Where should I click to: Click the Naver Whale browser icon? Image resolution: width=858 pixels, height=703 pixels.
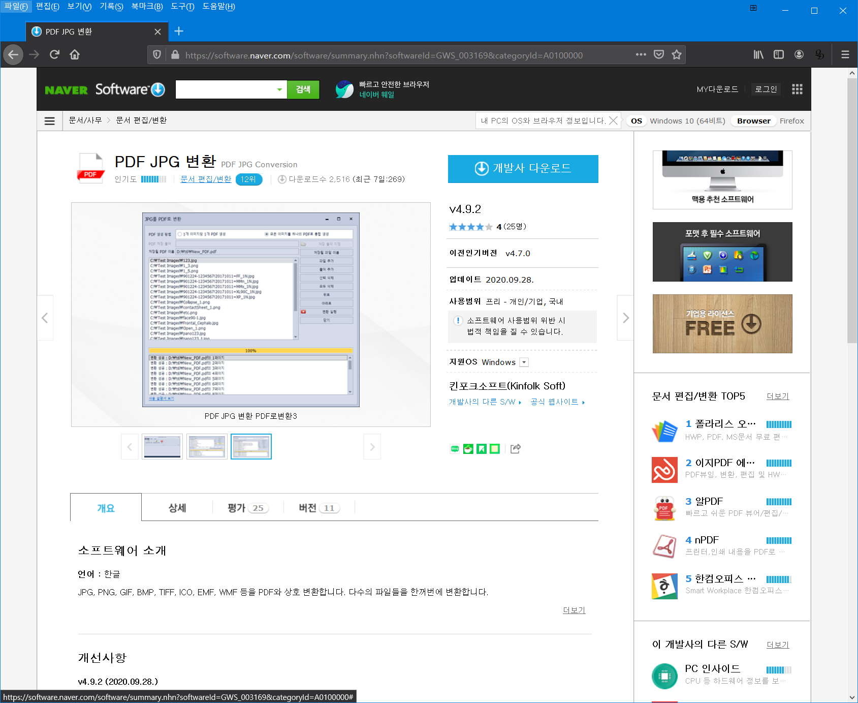(344, 89)
